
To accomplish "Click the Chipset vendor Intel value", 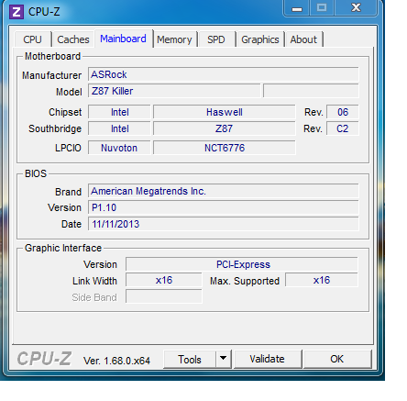I will 119,112.
